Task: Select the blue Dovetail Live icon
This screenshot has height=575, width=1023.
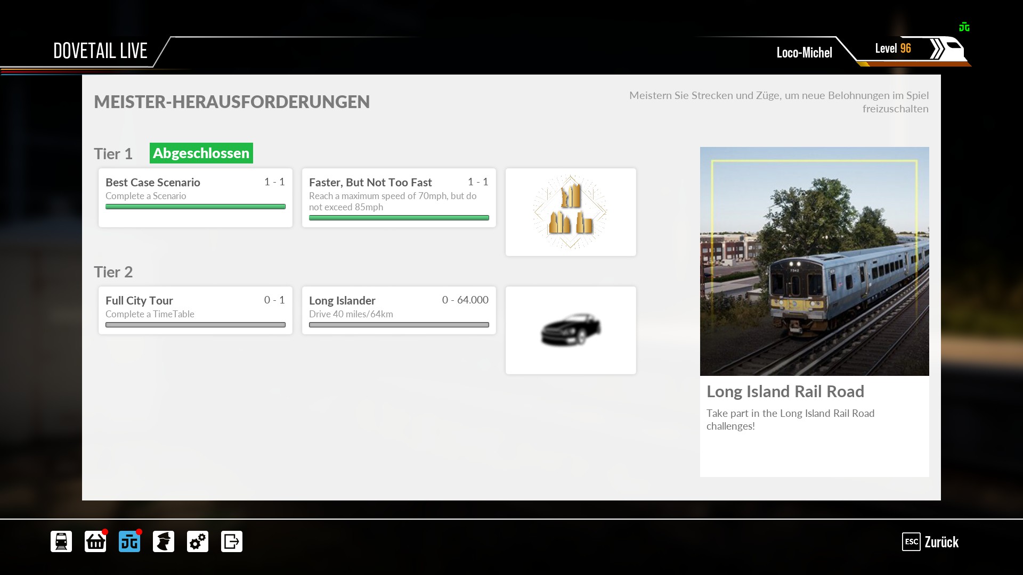Action: coord(129,541)
